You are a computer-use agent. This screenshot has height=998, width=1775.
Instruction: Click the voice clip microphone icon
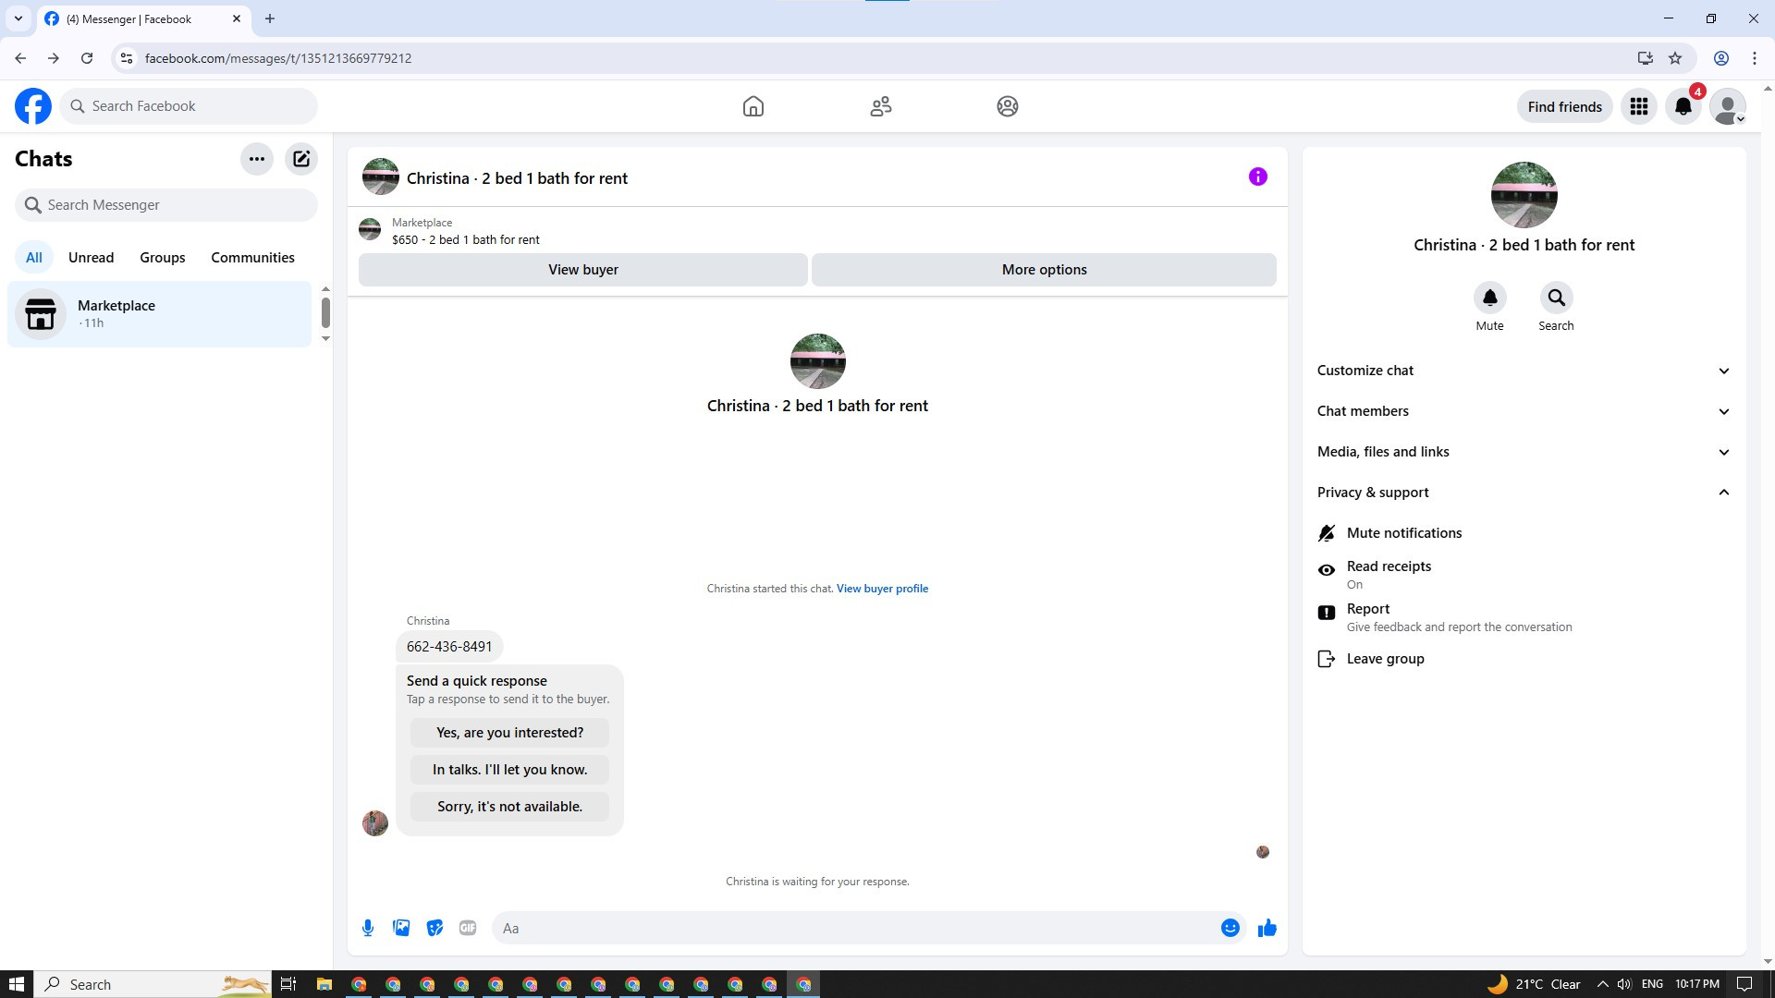[x=368, y=928]
